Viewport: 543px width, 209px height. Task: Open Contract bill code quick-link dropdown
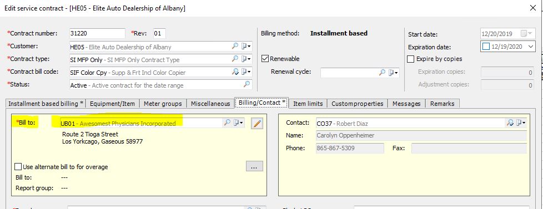pyautogui.click(x=246, y=72)
